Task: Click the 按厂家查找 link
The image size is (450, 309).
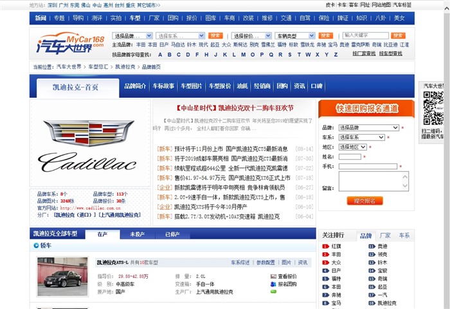Action: click(x=364, y=53)
